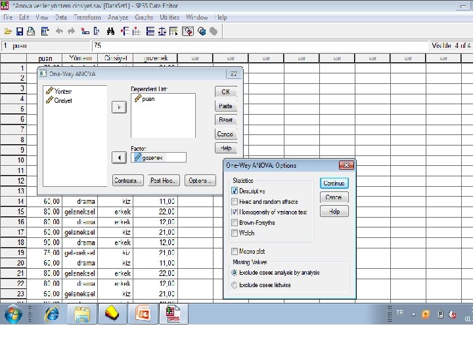Open the Post Hoc settings button
This screenshot has height=354, width=473.
pyautogui.click(x=164, y=180)
